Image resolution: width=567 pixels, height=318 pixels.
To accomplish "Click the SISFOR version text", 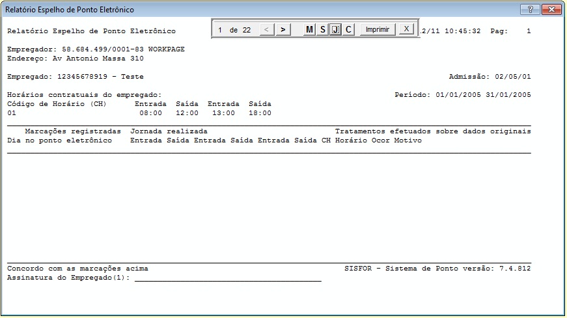I will tap(437, 269).
